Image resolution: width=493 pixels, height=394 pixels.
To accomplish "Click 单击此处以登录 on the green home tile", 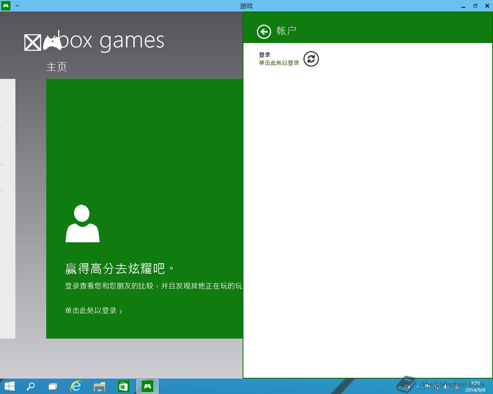I will click(91, 311).
